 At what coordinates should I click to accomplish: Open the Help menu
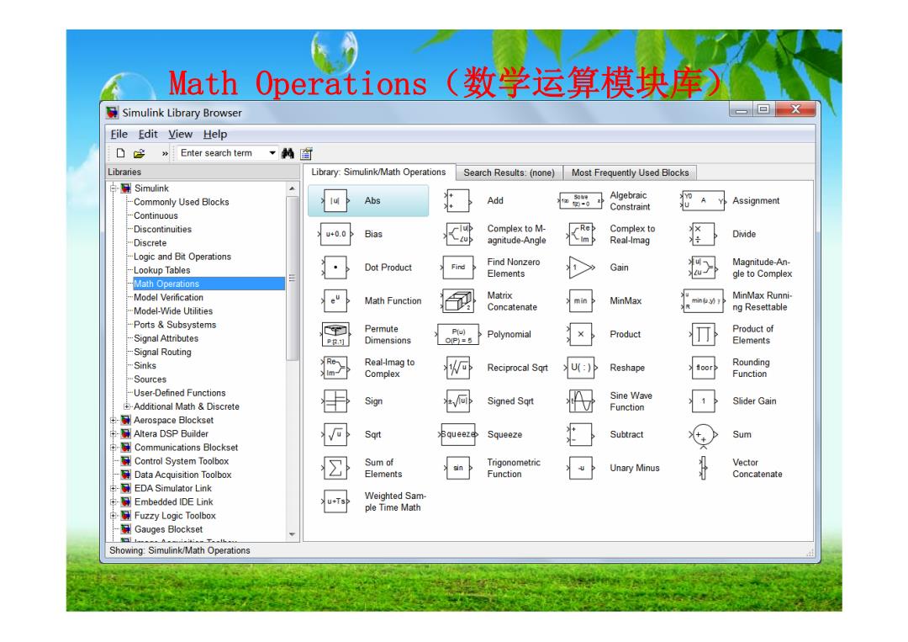[215, 135]
